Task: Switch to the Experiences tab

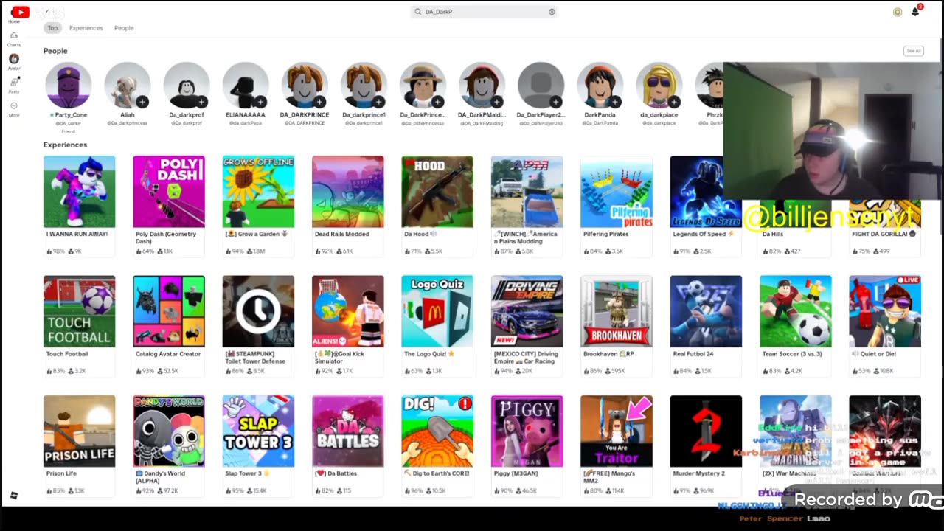Action: [x=86, y=28]
